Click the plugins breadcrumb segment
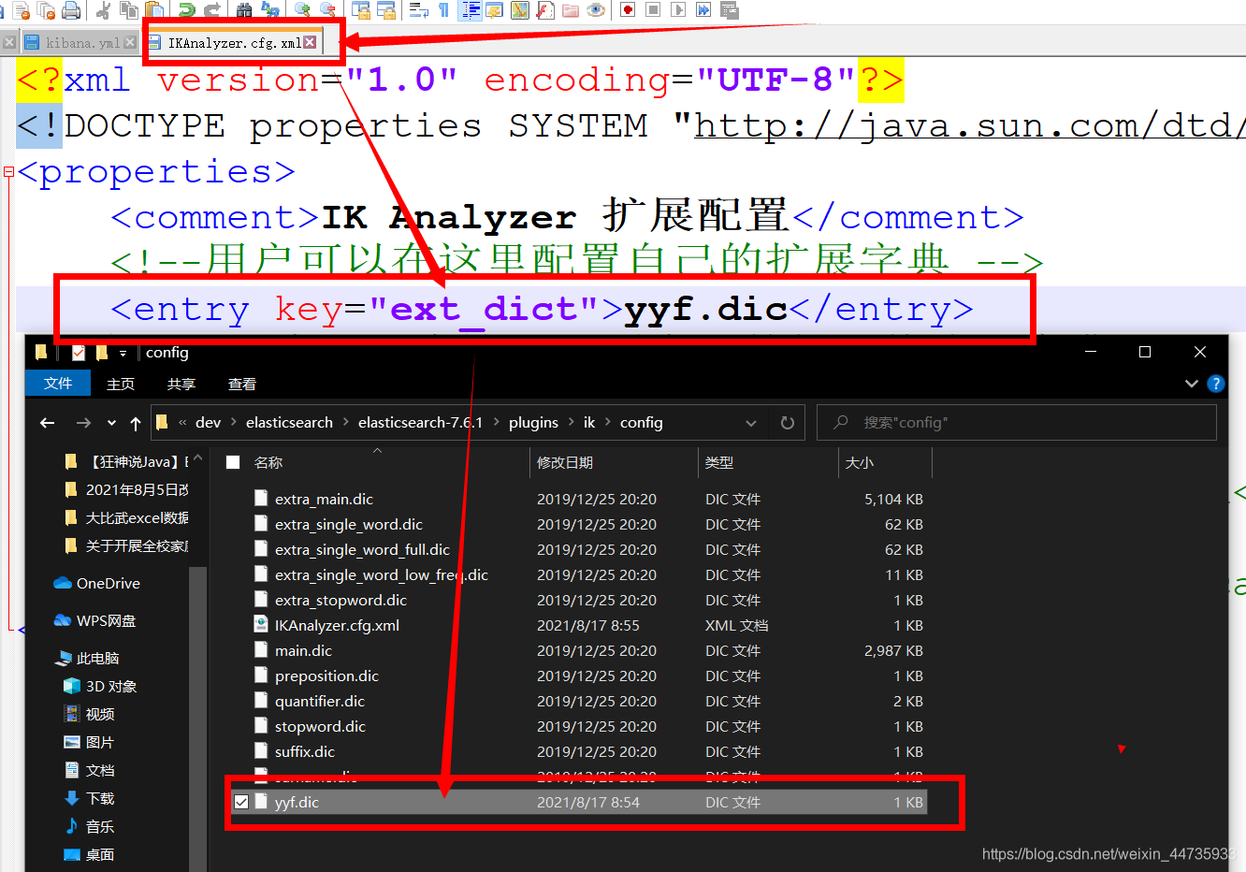 tap(533, 423)
